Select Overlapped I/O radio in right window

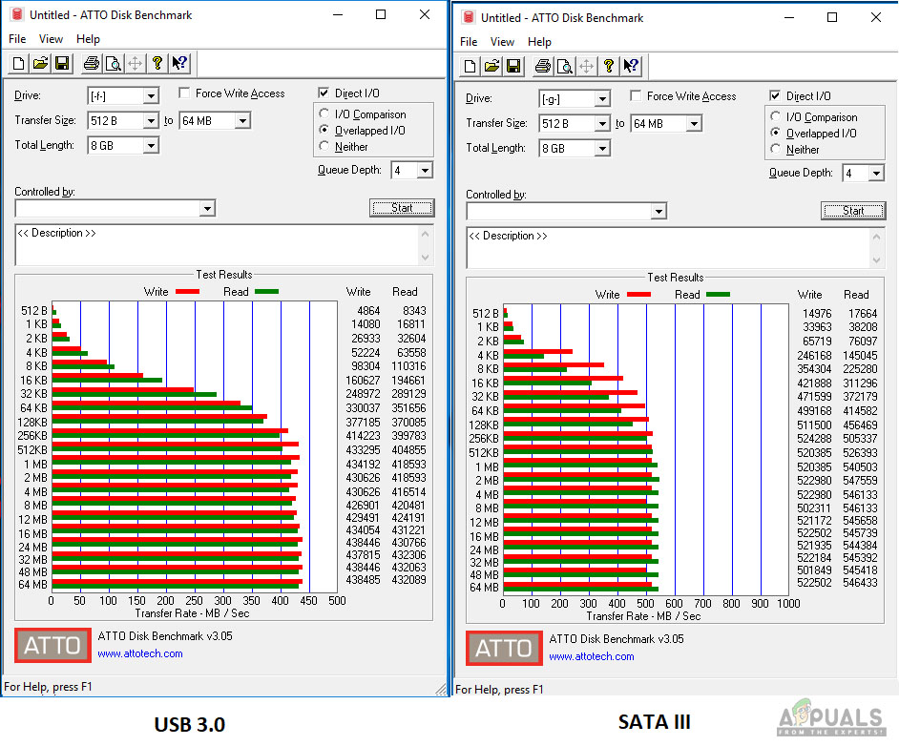pyautogui.click(x=775, y=133)
